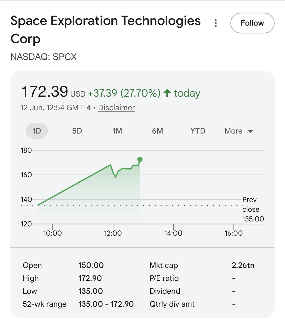Click the 14:00 marker on time axis
Viewport: 285px width, 322px height.
click(x=173, y=233)
